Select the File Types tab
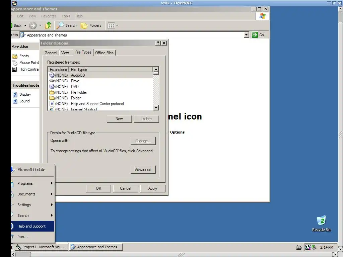Image resolution: width=343 pixels, height=257 pixels. coord(83,52)
